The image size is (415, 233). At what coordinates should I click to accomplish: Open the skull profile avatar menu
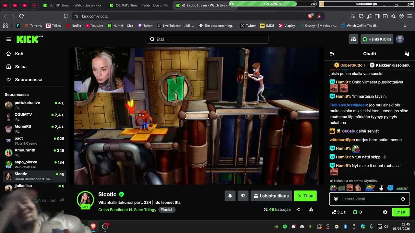click(x=400, y=39)
